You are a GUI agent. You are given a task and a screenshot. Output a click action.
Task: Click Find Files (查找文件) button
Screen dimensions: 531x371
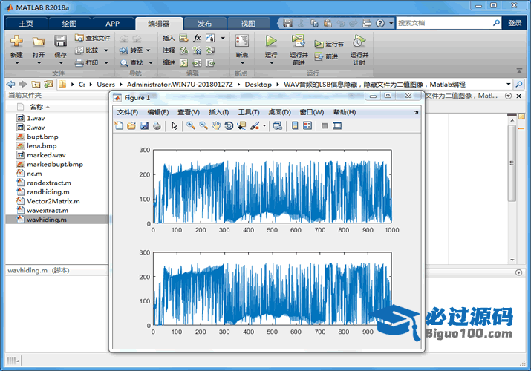pos(92,38)
